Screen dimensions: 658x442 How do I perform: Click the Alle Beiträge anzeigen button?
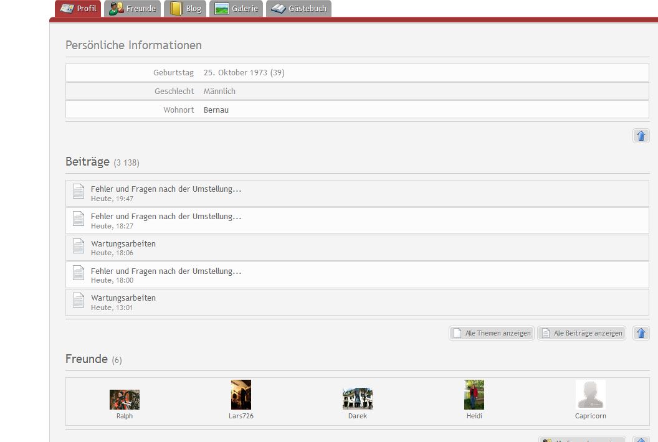[581, 333]
